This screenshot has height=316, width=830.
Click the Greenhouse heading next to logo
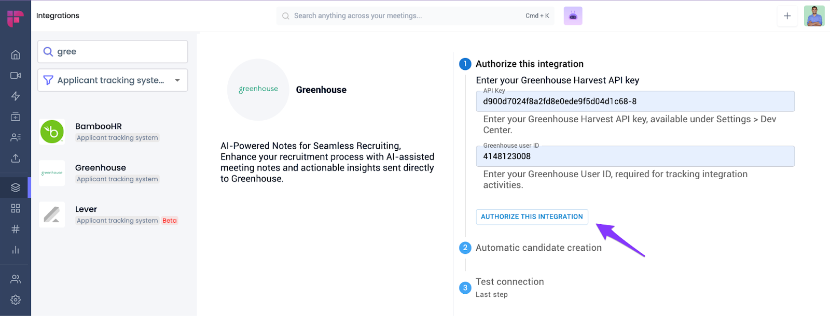[321, 90]
